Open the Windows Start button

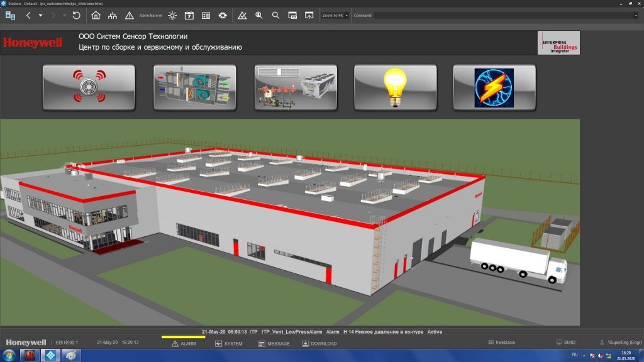(8, 356)
